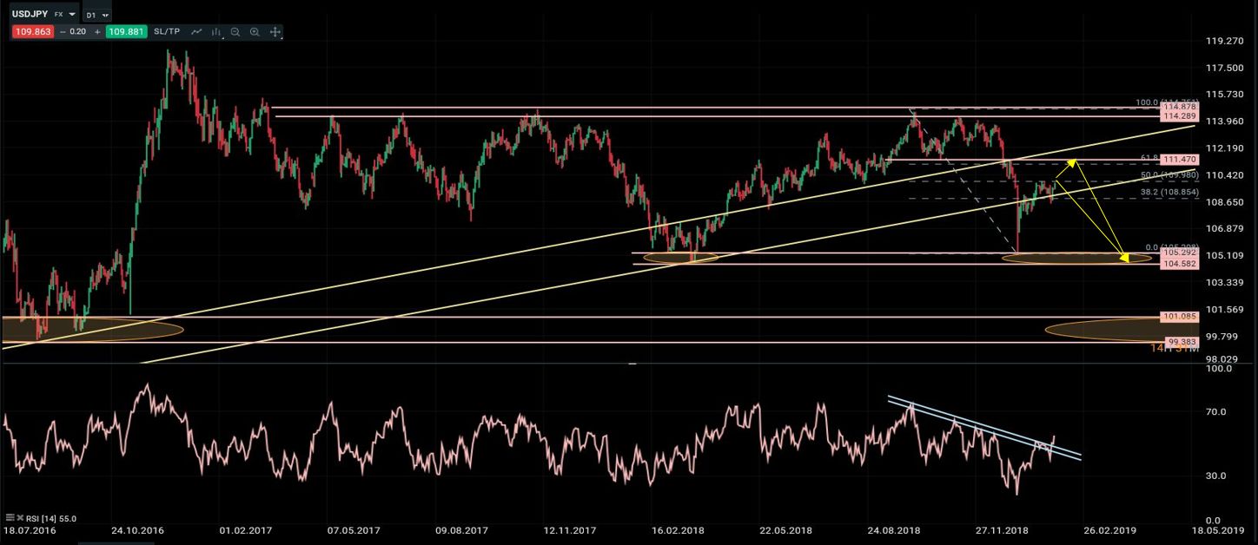Remove the RSI indicator with X icon

click(x=20, y=517)
